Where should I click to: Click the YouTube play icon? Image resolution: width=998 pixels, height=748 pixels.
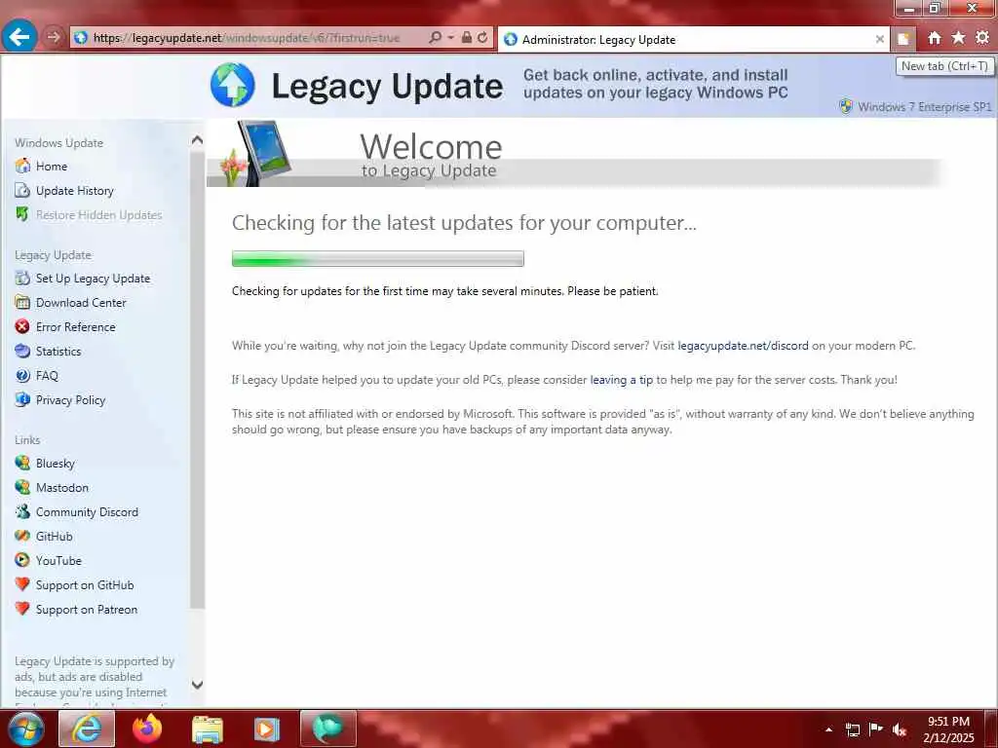tap(22, 560)
